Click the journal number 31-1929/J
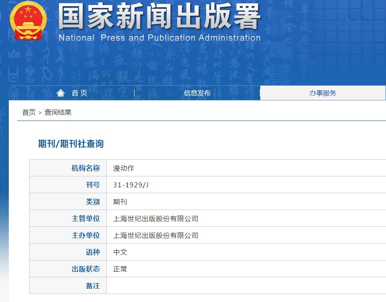 click(130, 185)
